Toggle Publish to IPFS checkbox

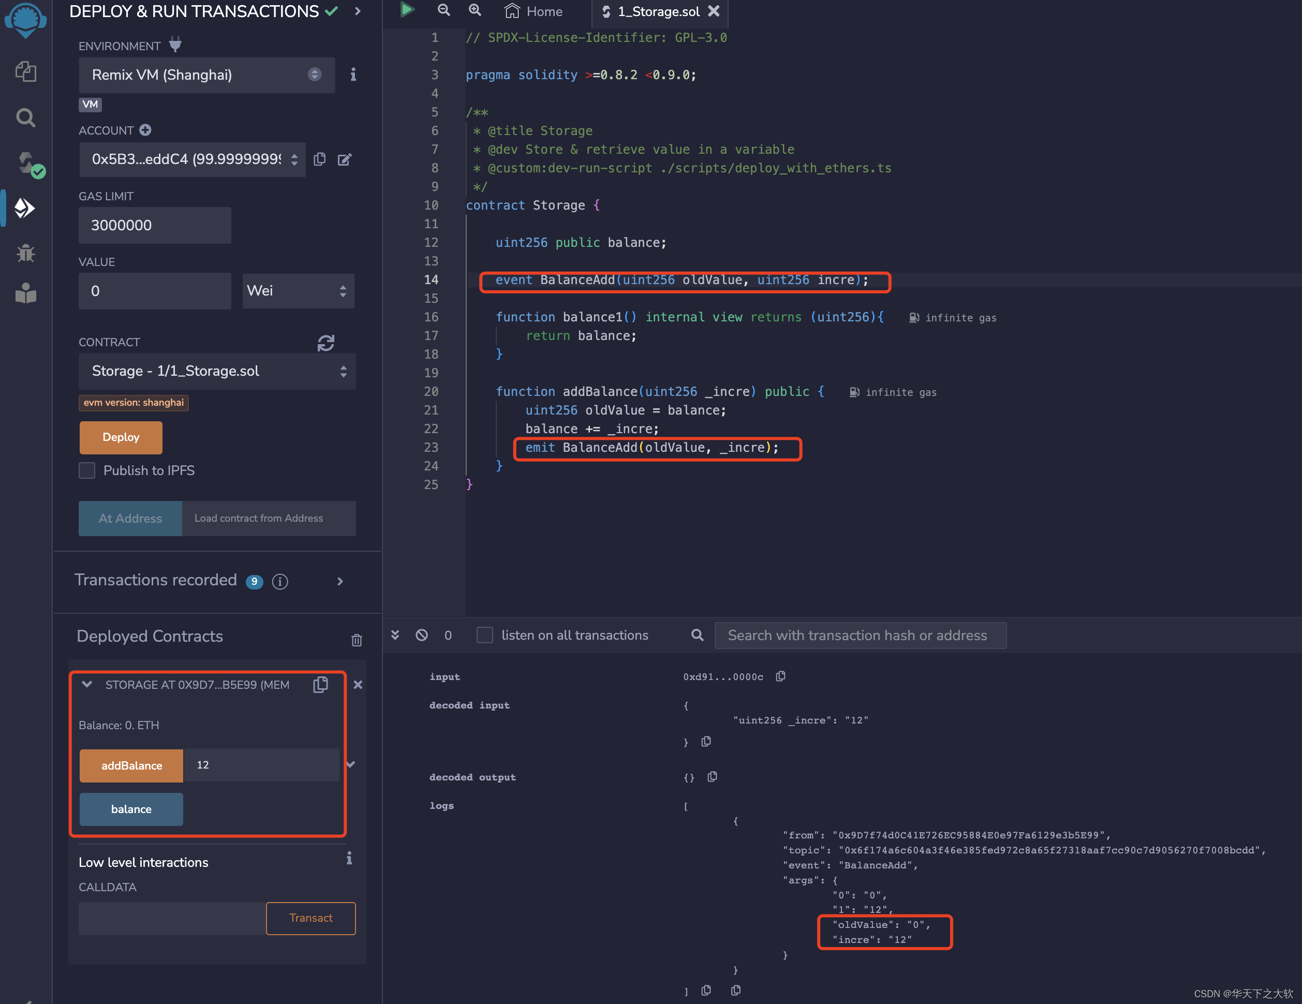coord(87,470)
